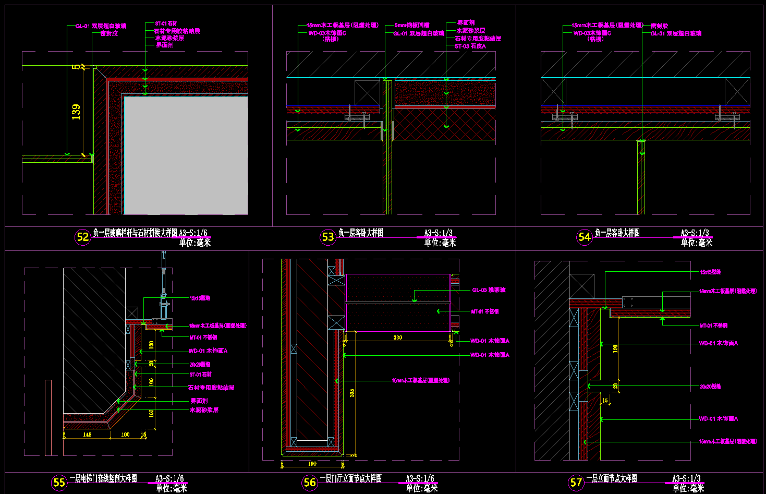
Task: Click the 139 dimension text
Action: point(76,112)
